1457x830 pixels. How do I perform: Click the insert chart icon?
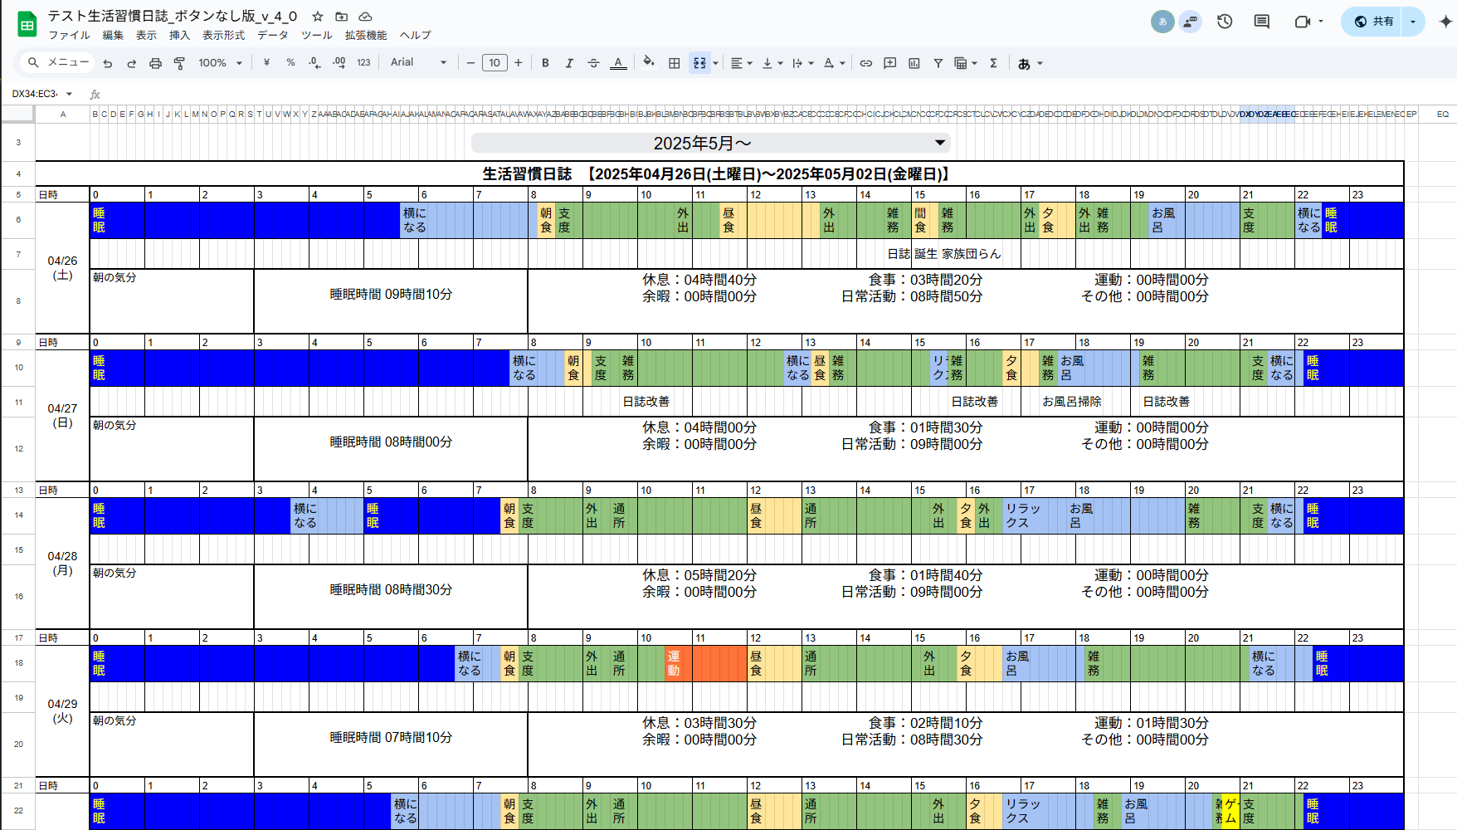(914, 63)
